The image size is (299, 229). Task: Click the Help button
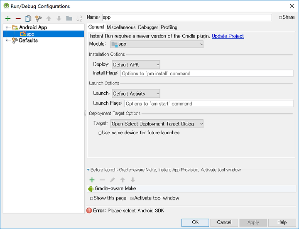coord(282,222)
